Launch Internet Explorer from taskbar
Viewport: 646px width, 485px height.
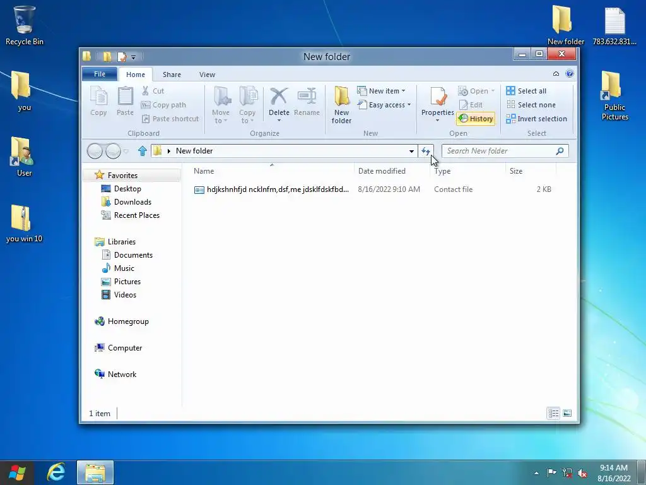(x=56, y=472)
